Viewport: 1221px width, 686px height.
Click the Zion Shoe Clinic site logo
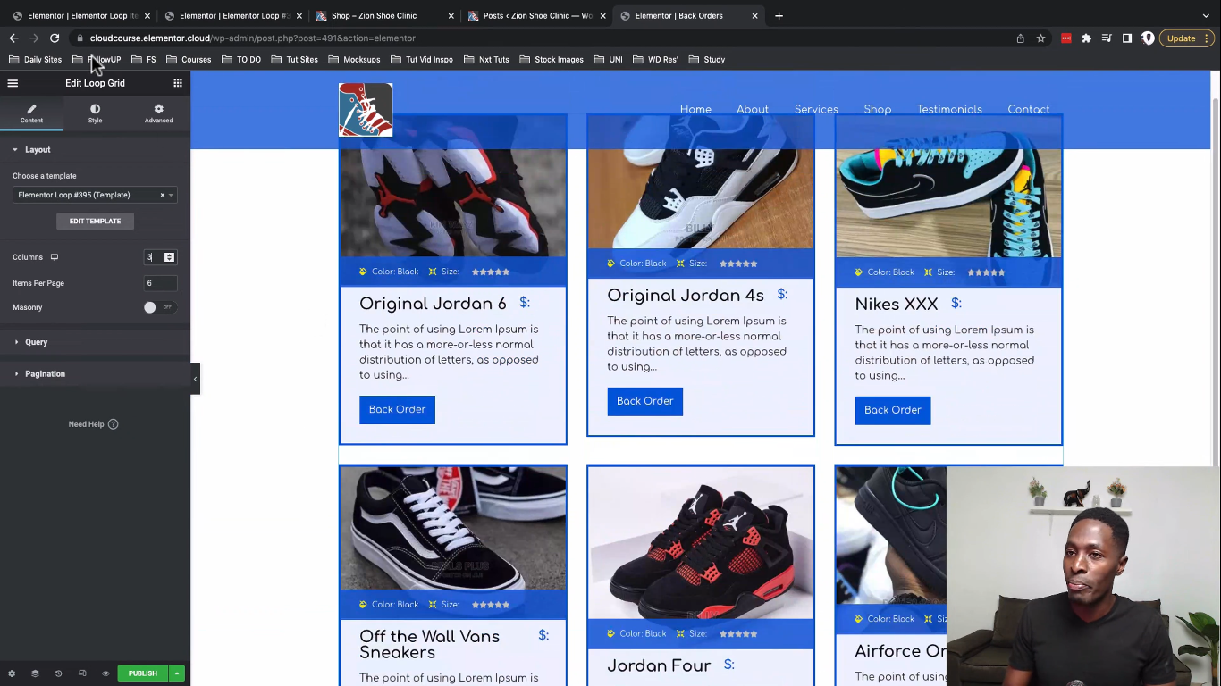pos(366,109)
